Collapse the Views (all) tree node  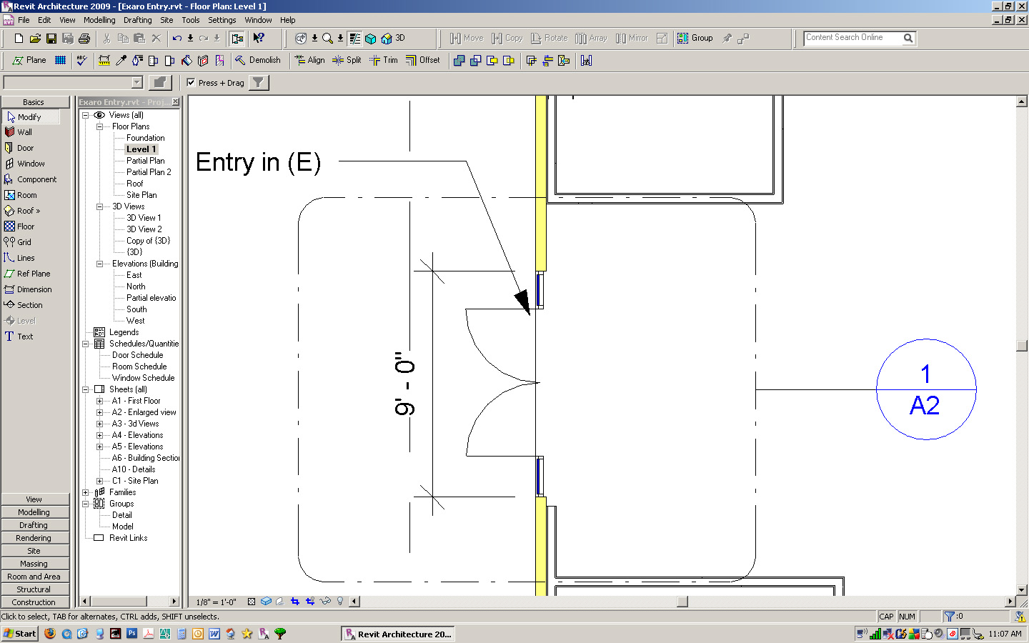point(85,115)
